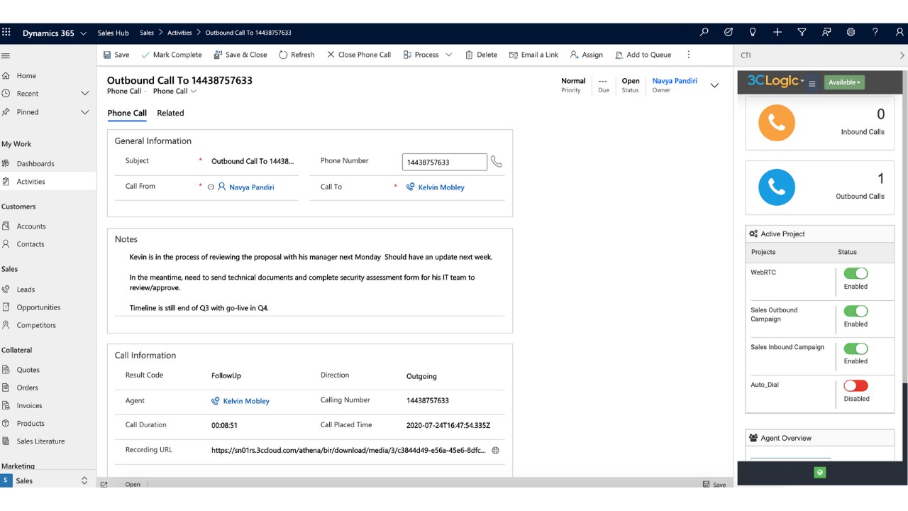Click the Activities breadcrumb link
Viewport: 908px width, 511px height.
(179, 33)
